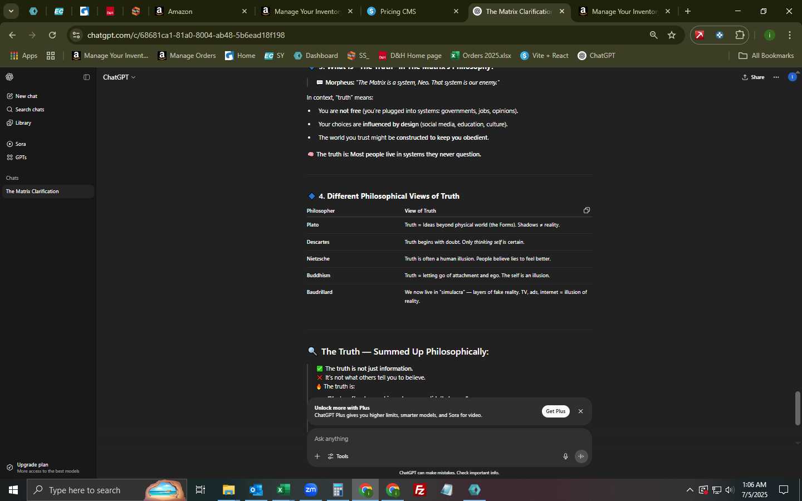
Task: Collapse sidebar with the panel toggle icon
Action: point(86,77)
